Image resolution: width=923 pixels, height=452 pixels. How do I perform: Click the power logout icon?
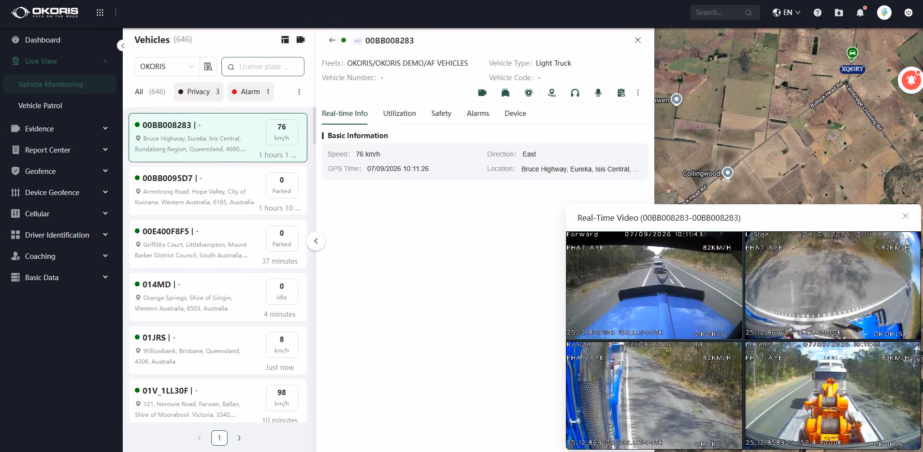pos(909,13)
